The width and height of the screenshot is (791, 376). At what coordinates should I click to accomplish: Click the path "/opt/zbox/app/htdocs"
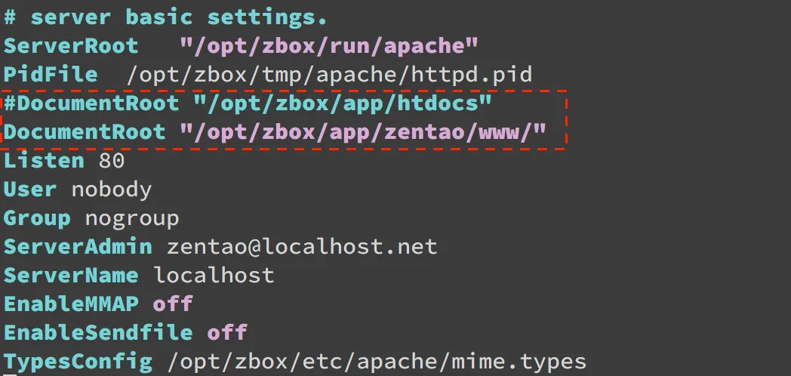coord(343,104)
